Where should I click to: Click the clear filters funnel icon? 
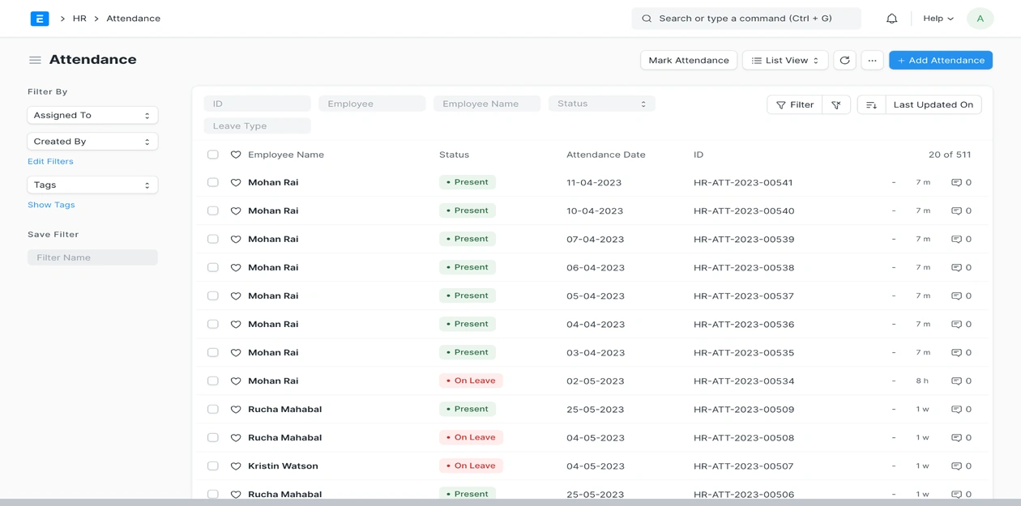tap(835, 104)
